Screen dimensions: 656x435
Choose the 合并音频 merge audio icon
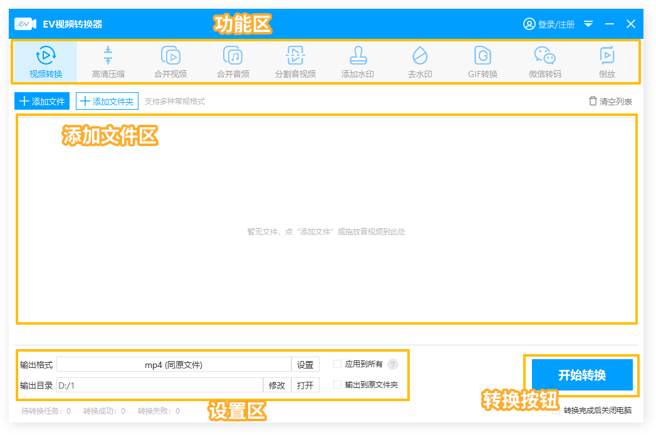point(233,56)
